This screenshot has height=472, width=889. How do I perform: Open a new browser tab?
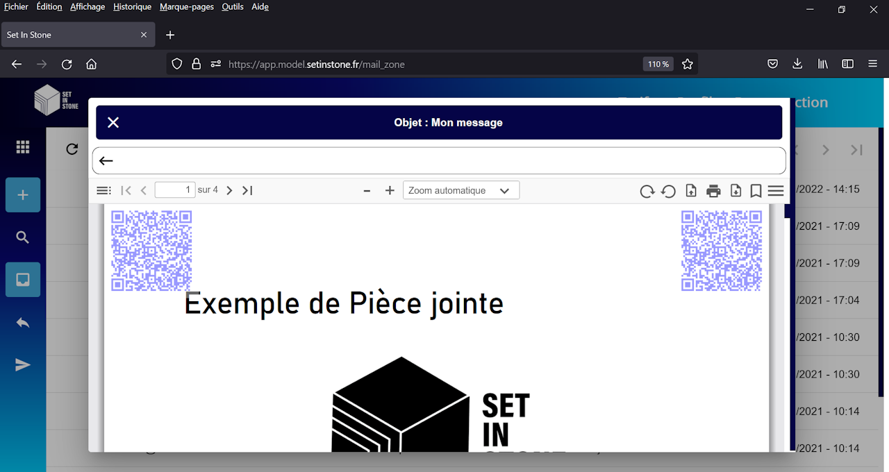click(170, 35)
